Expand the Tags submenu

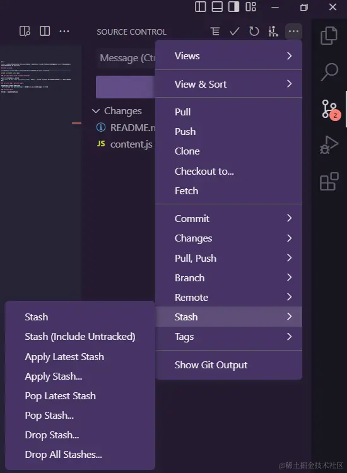click(x=228, y=336)
